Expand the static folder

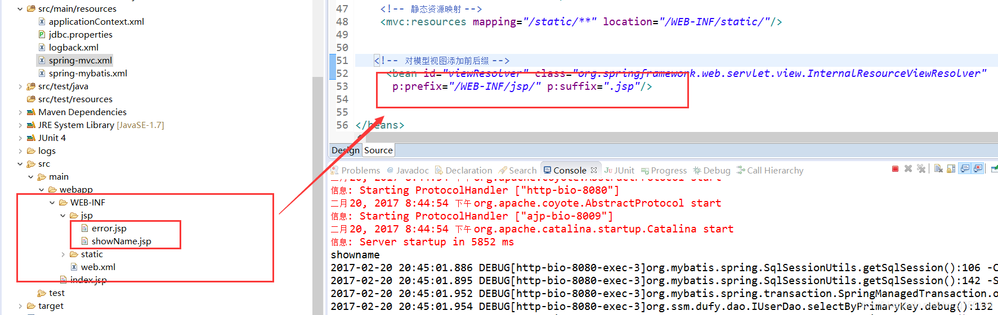[x=63, y=254]
